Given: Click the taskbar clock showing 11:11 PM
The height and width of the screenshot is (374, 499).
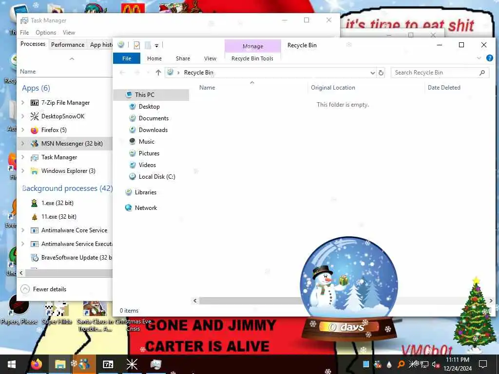Looking at the screenshot, I should (458, 364).
